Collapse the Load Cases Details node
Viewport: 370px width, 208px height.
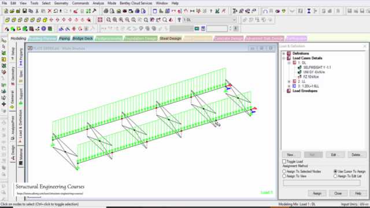tap(284, 58)
